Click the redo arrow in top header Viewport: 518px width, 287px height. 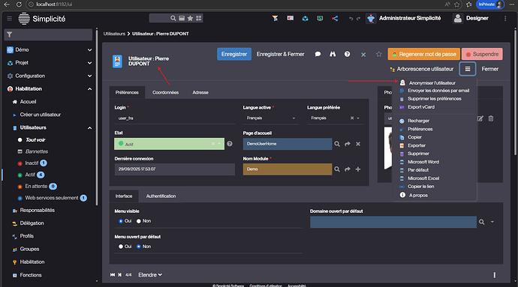358,19
